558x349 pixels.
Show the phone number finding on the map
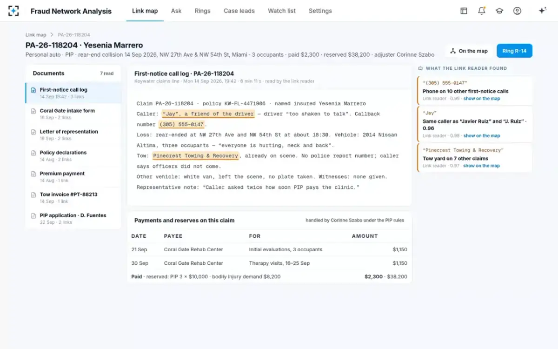482,99
